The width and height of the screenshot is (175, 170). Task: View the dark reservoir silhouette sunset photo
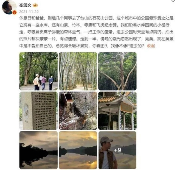[38, 150]
